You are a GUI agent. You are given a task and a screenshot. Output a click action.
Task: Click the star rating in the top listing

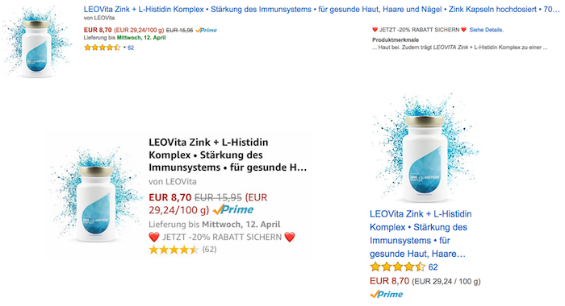(x=102, y=48)
